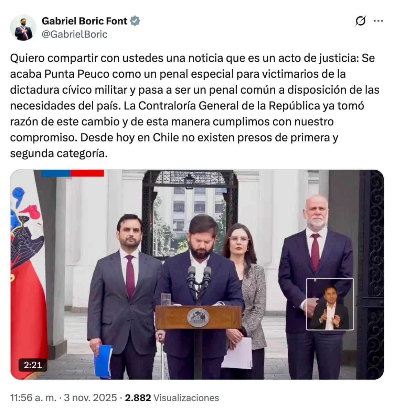Open Gabriel Boric's profile avatar

click(x=23, y=28)
